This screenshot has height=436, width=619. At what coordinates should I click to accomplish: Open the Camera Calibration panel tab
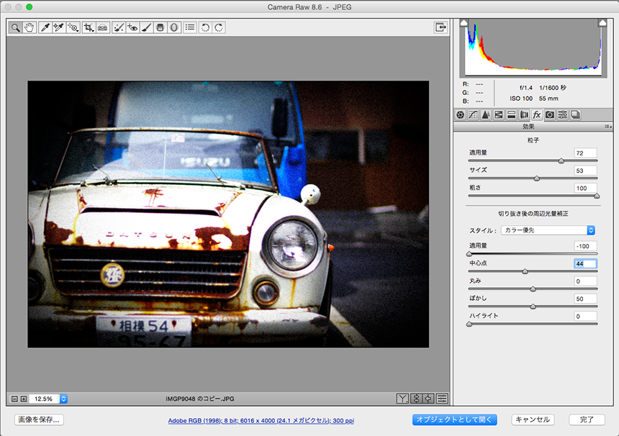(549, 115)
